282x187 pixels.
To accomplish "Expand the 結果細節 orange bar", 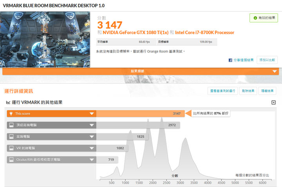I will tap(274, 71).
